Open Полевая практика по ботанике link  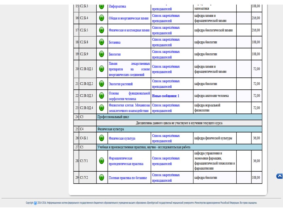pos(128,178)
